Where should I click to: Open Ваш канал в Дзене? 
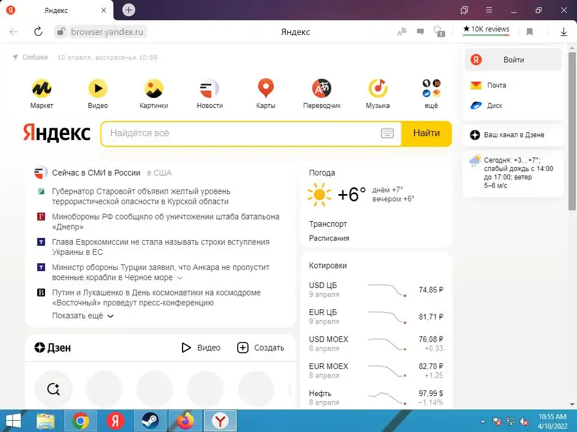(x=513, y=135)
